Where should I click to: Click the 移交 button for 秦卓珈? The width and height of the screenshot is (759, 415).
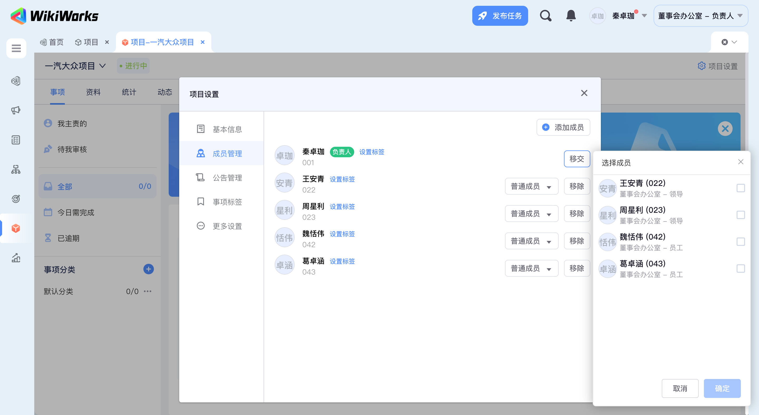pos(577,159)
